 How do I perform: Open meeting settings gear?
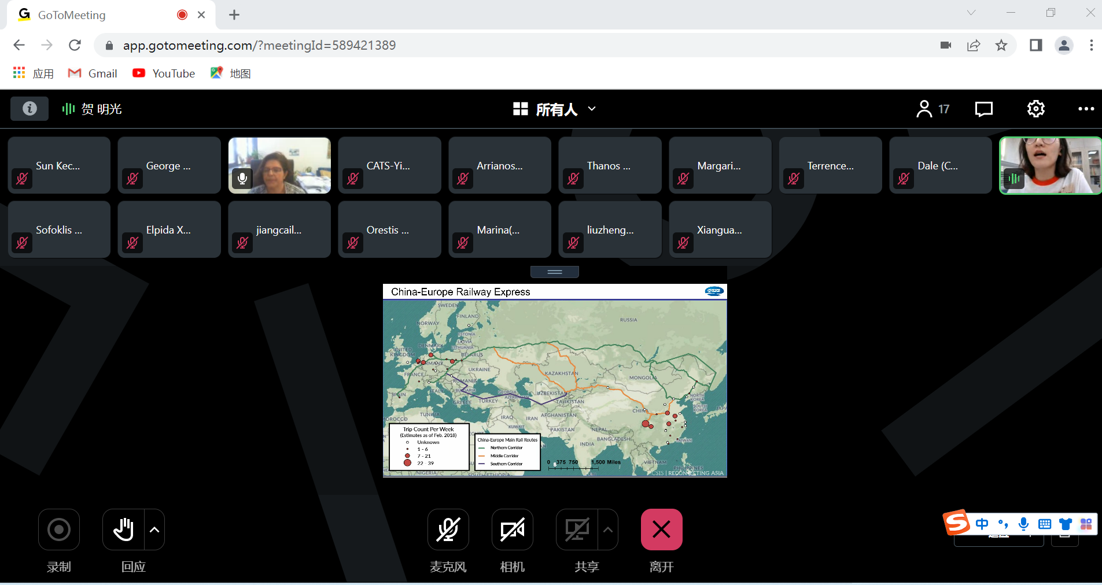1035,109
